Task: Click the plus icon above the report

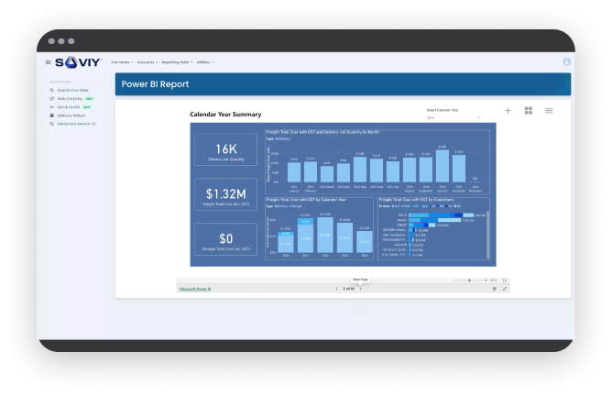Action: 508,111
